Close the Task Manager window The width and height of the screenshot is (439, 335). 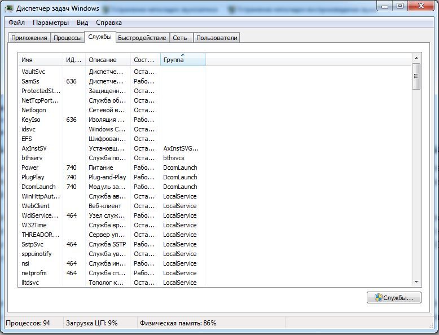422,6
